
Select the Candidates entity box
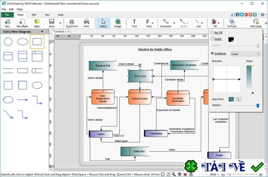pyautogui.click(x=156, y=133)
